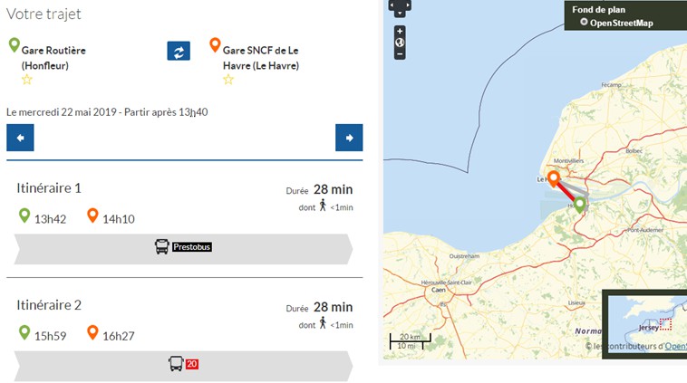Image resolution: width=687 pixels, height=383 pixels.
Task: Click the orange destination marker on map
Action: click(x=552, y=177)
